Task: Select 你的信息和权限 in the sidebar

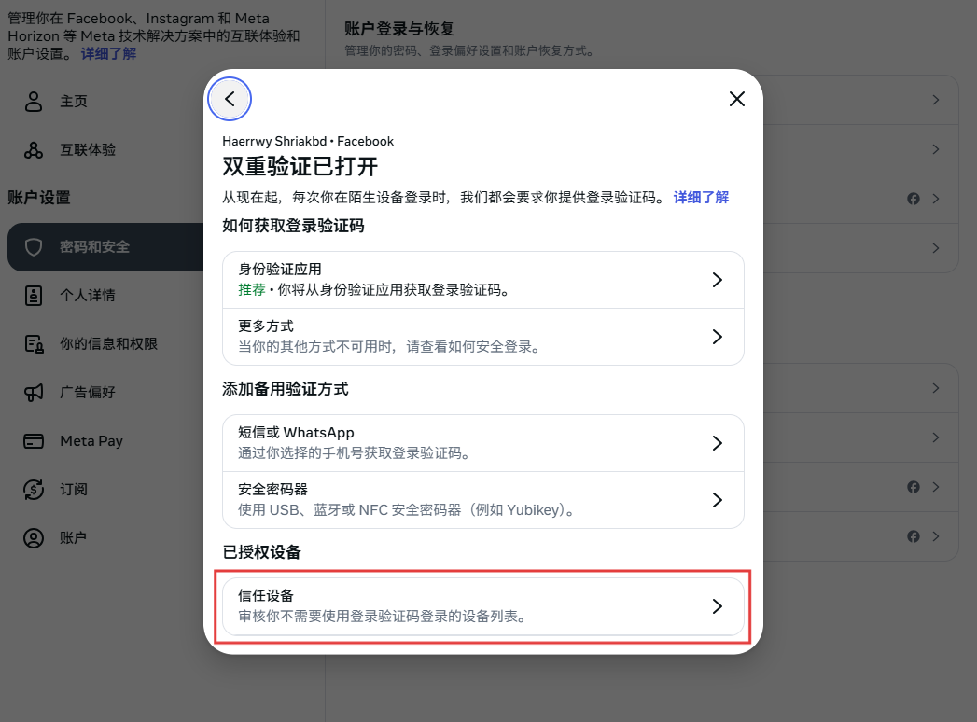Action: pyautogui.click(x=105, y=344)
